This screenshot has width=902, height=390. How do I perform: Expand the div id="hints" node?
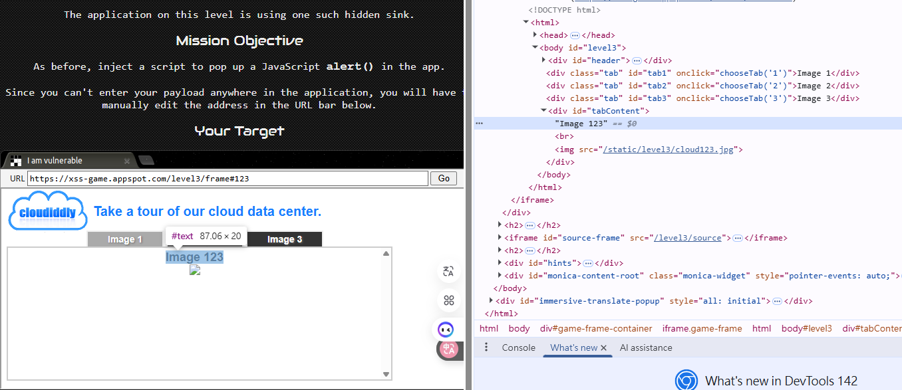pyautogui.click(x=500, y=263)
